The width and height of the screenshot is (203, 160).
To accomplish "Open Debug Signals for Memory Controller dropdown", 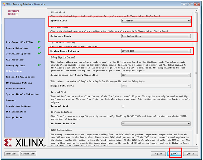I will point(156,75).
